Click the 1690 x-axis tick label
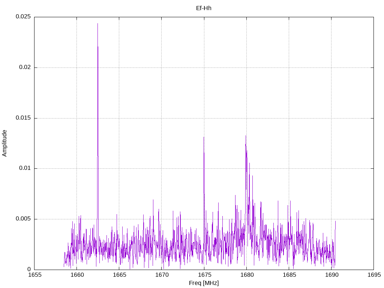This screenshot has width=384, height=288. (x=332, y=275)
